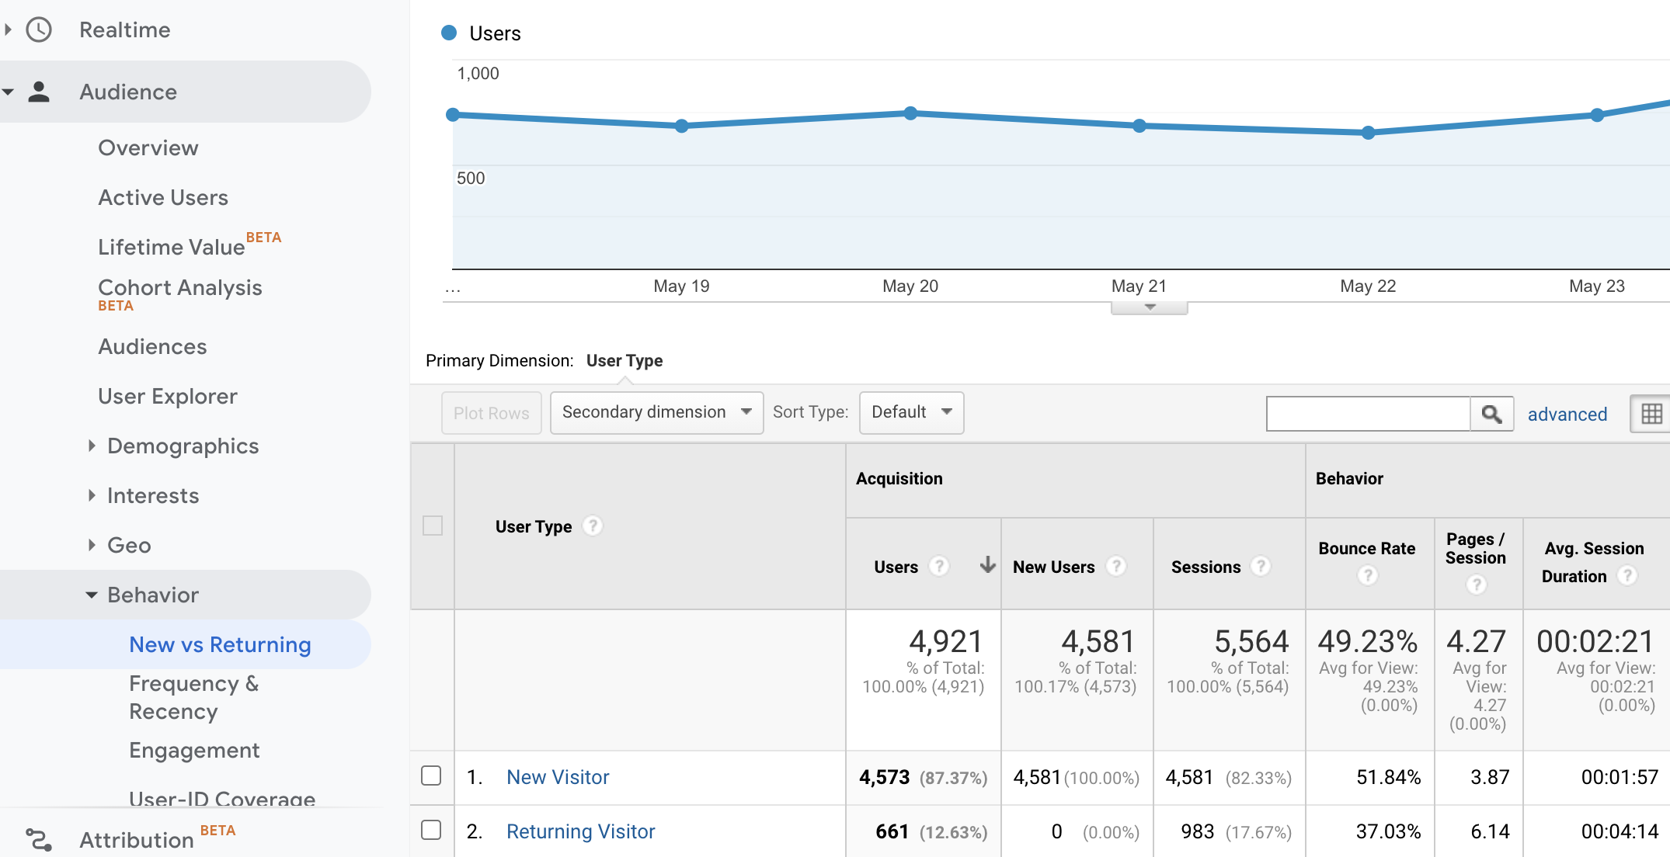Check the Returning Visitor row checkbox
Viewport: 1670px width, 857px height.
point(431,828)
